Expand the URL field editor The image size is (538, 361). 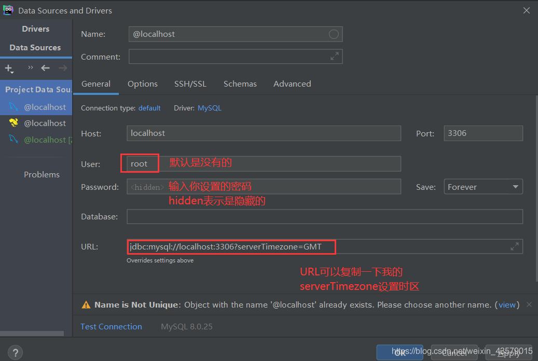514,246
